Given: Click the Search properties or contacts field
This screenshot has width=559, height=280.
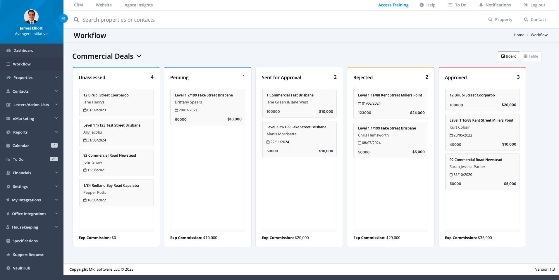Looking at the screenshot, I should (118, 20).
